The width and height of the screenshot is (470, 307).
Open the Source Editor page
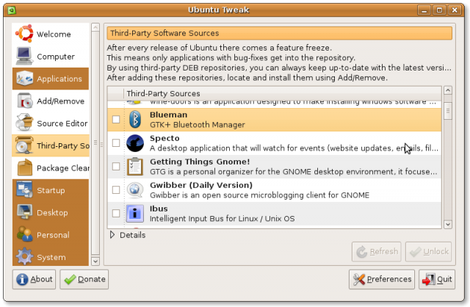tap(51, 123)
